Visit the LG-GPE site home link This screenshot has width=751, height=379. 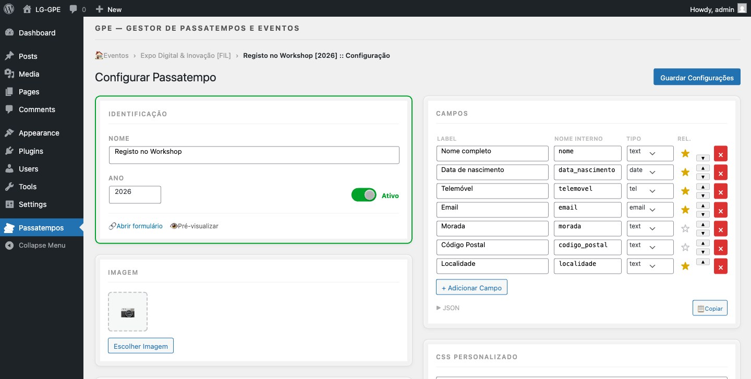42,9
